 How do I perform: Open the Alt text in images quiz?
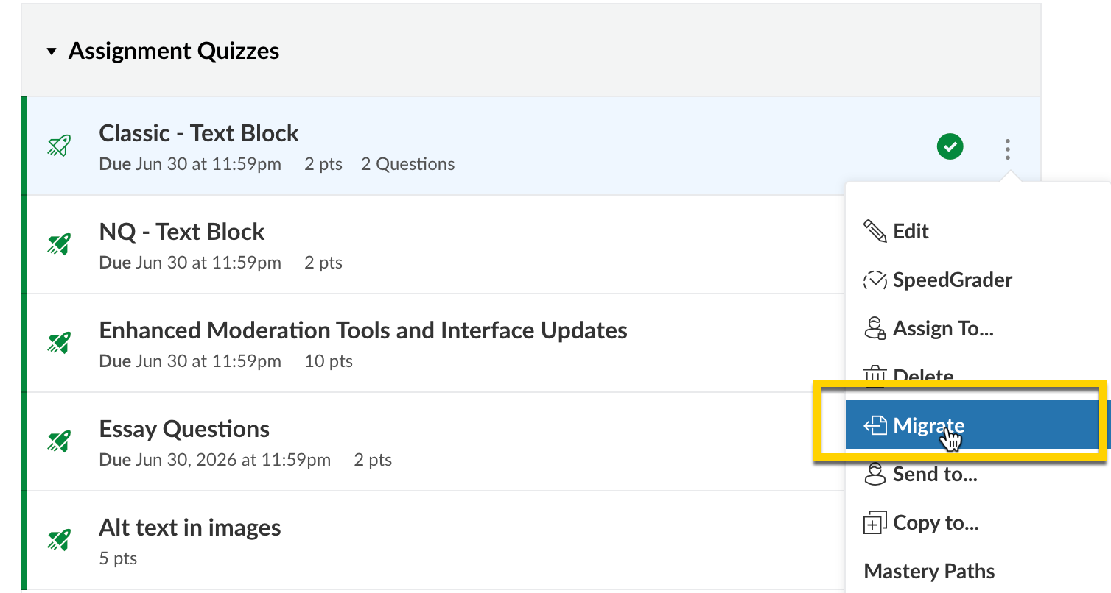[190, 528]
